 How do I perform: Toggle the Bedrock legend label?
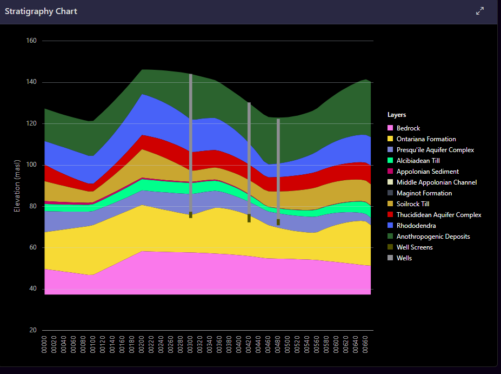tap(408, 128)
